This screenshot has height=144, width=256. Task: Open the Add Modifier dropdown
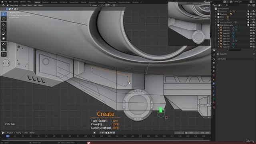pos(236,59)
